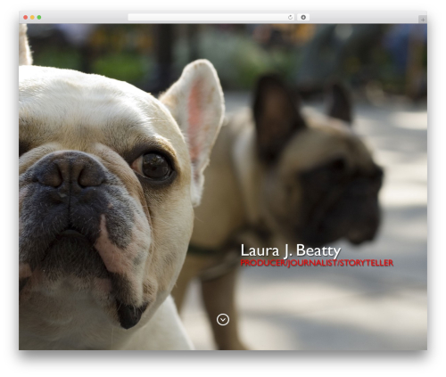Screen dimensions: 446x377
Task: Close the window with red button
Action: click(x=26, y=18)
